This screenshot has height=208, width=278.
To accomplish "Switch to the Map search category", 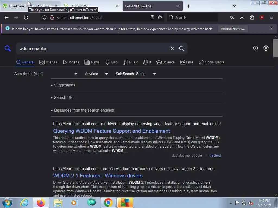I will [112, 62].
